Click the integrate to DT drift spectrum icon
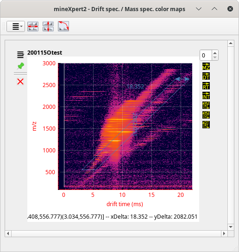Image resolution: width=239 pixels, height=252 pixels. (206, 76)
